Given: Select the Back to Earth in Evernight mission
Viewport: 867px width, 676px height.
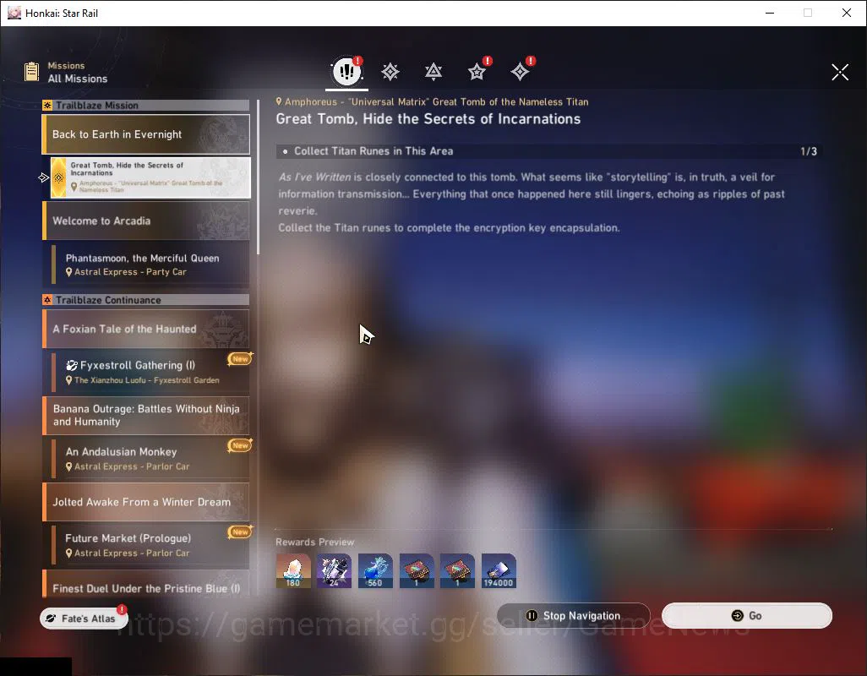Looking at the screenshot, I should pos(146,134).
